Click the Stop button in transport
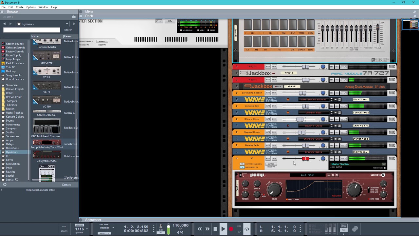This screenshot has width=419, height=236. (215, 229)
